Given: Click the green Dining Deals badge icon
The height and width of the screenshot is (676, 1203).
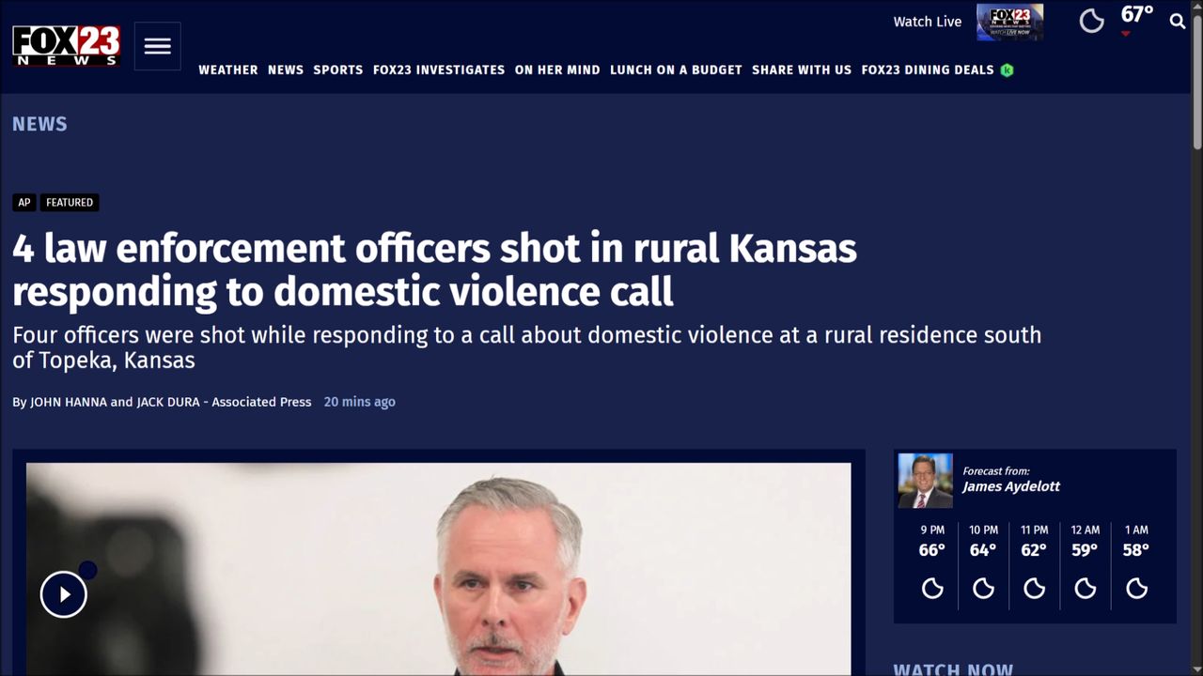Looking at the screenshot, I should click(x=1008, y=69).
